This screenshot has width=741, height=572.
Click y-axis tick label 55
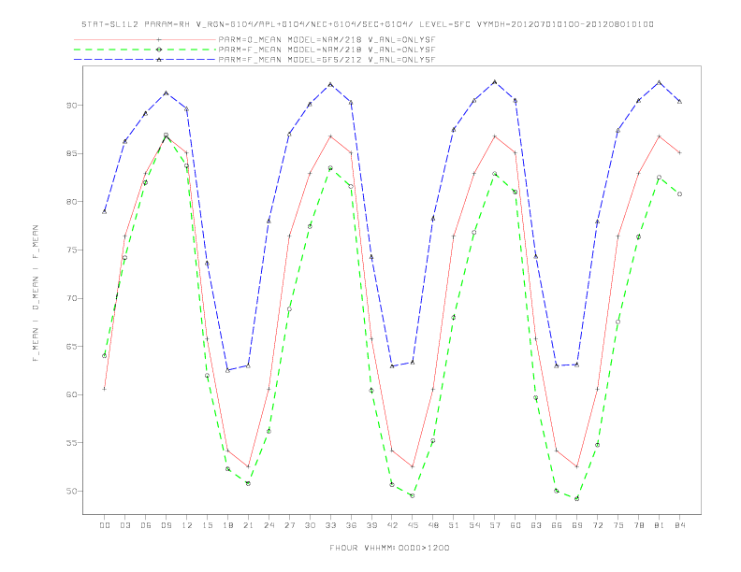click(71, 443)
